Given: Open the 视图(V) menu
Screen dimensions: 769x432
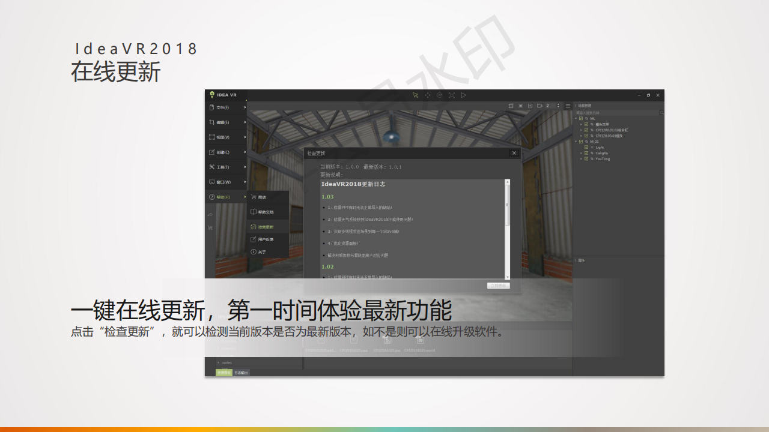Looking at the screenshot, I should 226,137.
